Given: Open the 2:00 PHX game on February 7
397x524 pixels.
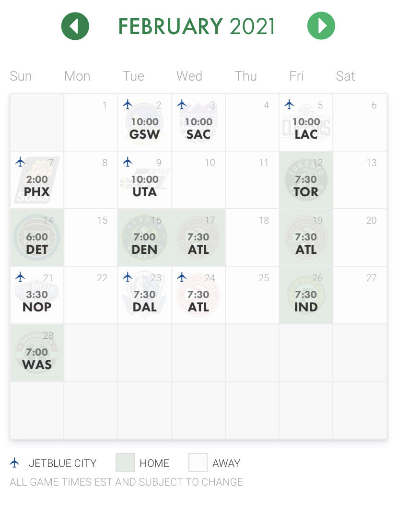Looking at the screenshot, I should pos(37,180).
